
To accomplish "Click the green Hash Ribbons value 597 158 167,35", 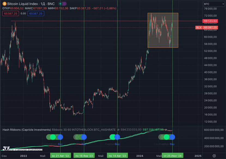I will [153, 130].
